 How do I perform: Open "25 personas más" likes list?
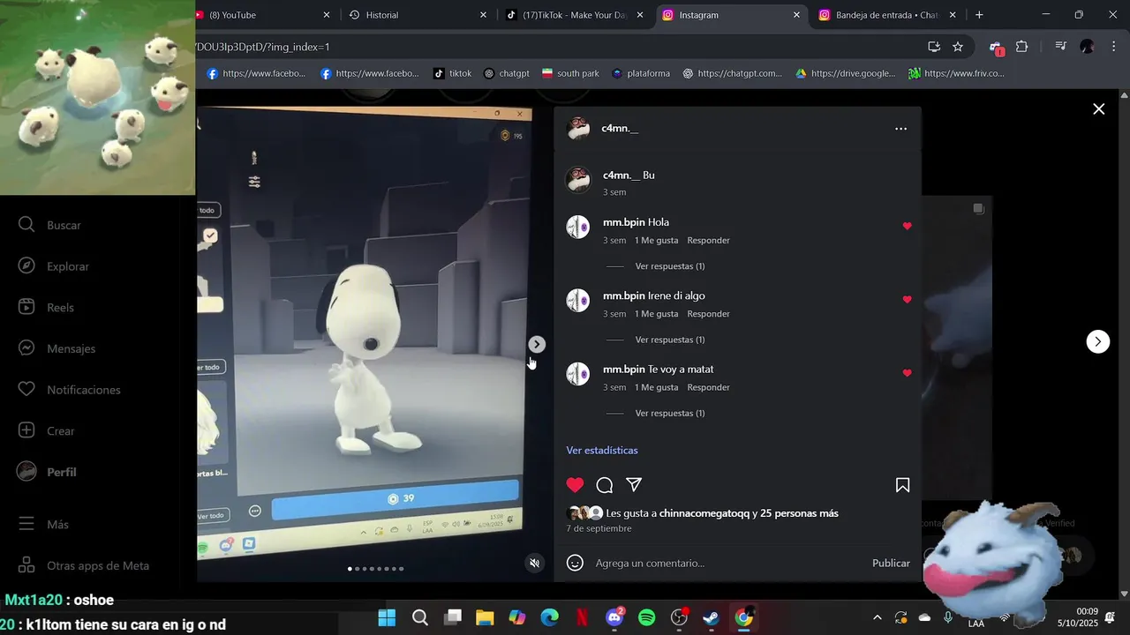click(800, 513)
